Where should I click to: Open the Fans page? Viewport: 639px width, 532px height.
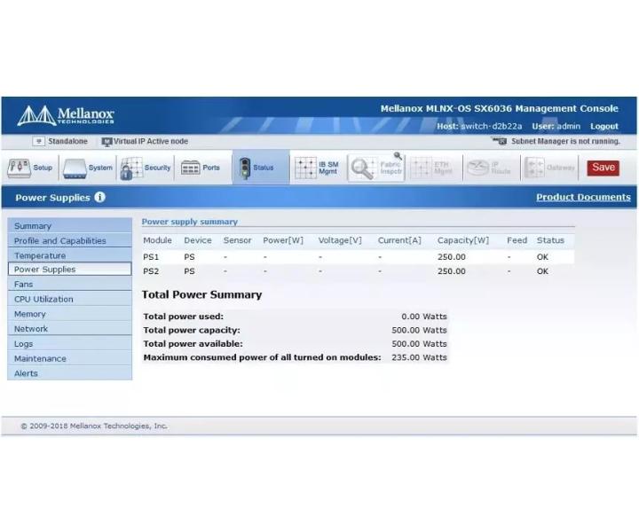70,284
